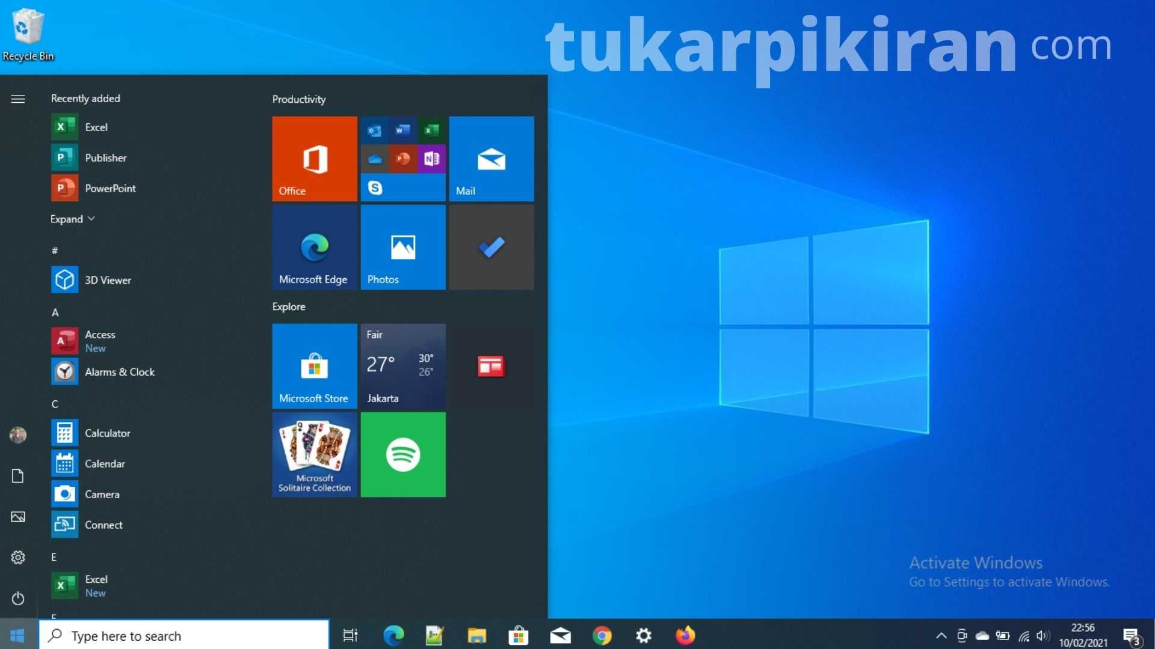Screen dimensions: 1155x649
Task: Click the Recently added header
Action: pyautogui.click(x=85, y=98)
